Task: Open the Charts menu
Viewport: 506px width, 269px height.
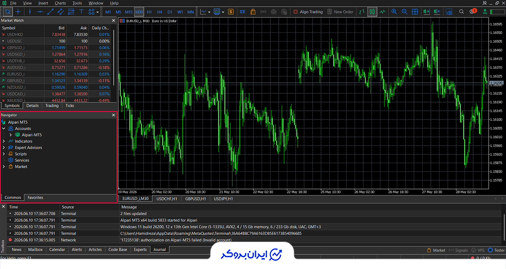Action: click(60, 3)
